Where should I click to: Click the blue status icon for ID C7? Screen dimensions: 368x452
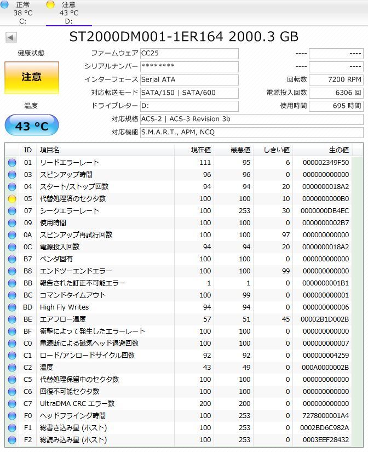click(x=12, y=404)
